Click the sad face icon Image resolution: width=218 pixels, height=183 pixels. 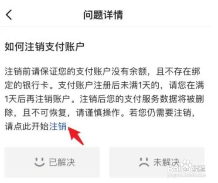pyautogui.click(x=144, y=162)
